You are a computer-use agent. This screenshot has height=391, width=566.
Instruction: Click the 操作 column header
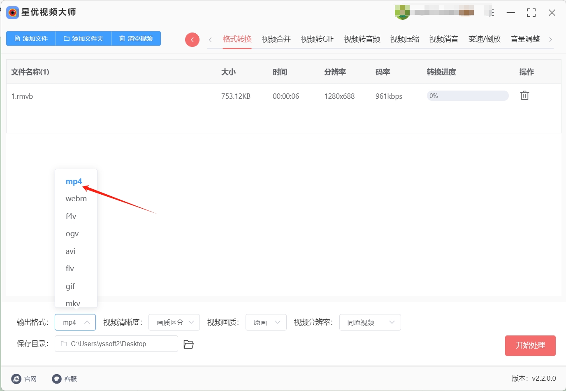point(527,72)
